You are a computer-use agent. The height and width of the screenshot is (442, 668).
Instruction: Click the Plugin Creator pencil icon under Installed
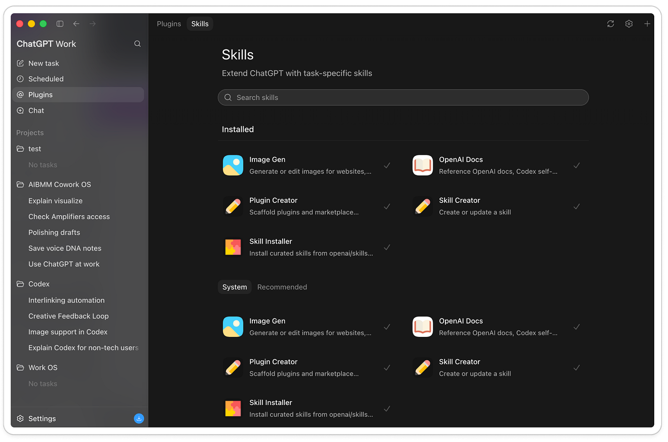pyautogui.click(x=233, y=206)
